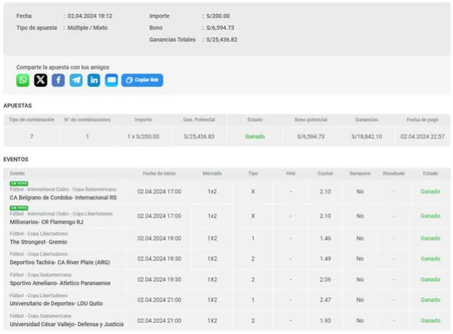The width and height of the screenshot is (453, 334).
Task: Click the EVENTOS section heading
Action: (x=16, y=159)
